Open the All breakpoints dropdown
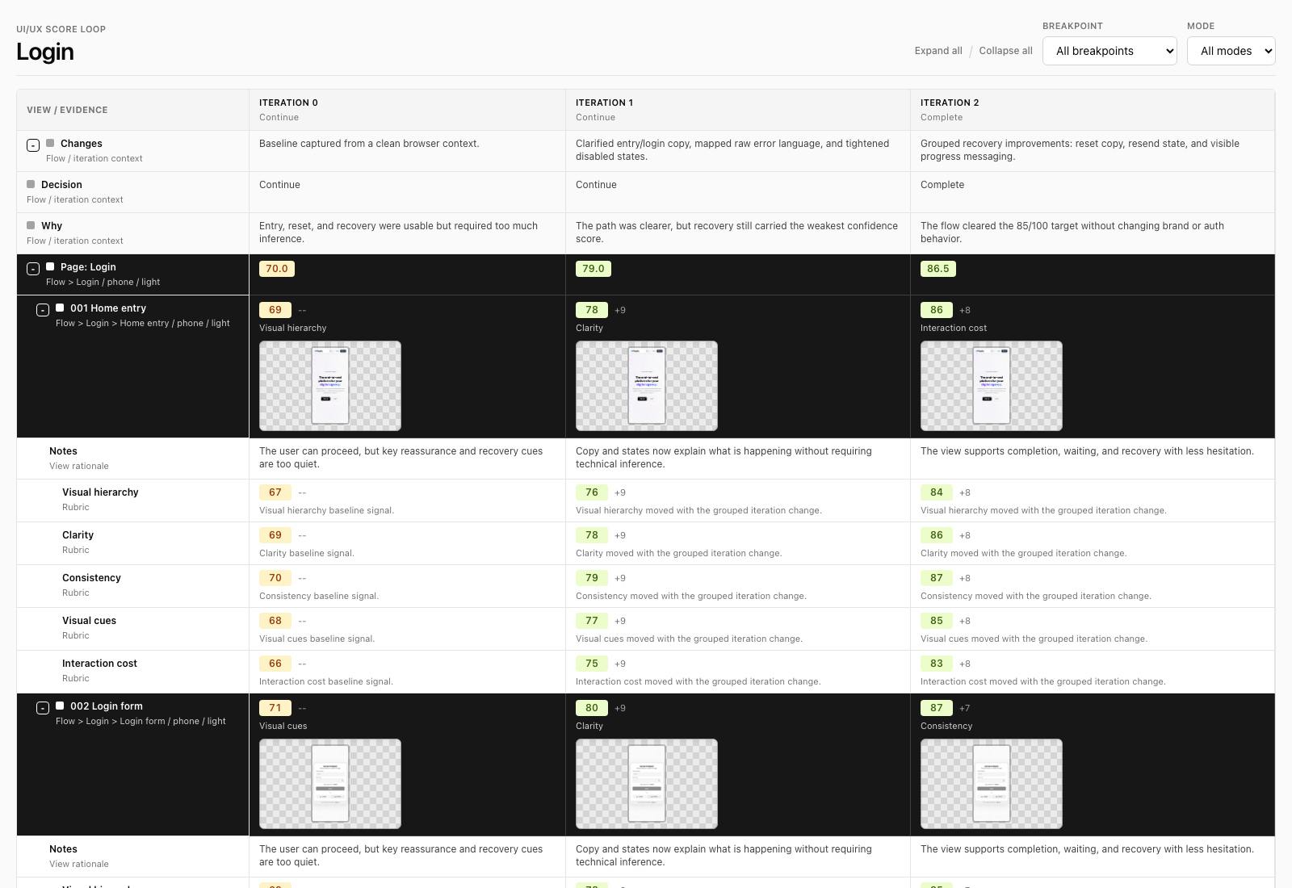 pyautogui.click(x=1110, y=51)
